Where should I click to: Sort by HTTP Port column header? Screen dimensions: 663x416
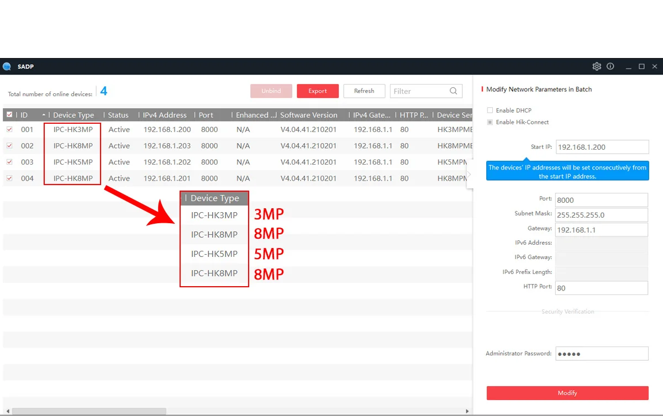pos(414,115)
